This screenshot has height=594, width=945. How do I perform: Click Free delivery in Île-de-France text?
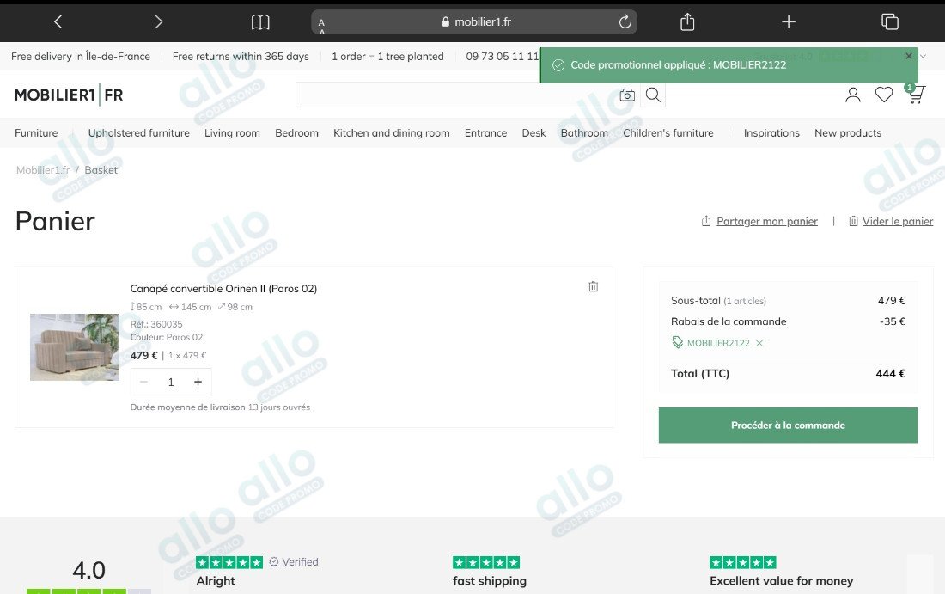(81, 56)
